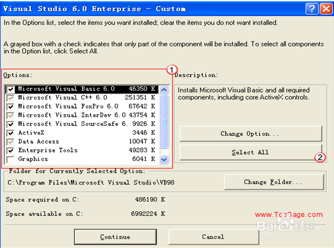Image resolution: width=334 pixels, height=248 pixels.
Task: Click the help question mark icon
Action: coord(312,9)
